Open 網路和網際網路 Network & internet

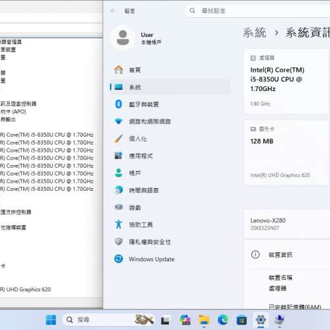click(x=170, y=121)
